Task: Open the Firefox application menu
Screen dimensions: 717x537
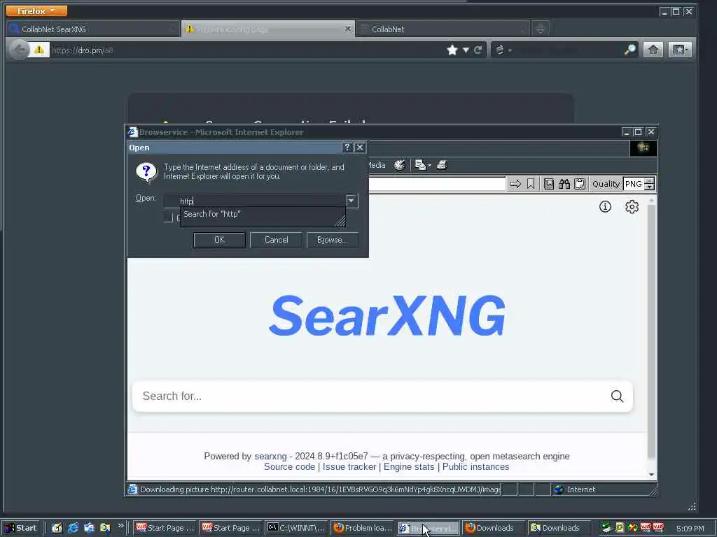Action: pyautogui.click(x=36, y=10)
